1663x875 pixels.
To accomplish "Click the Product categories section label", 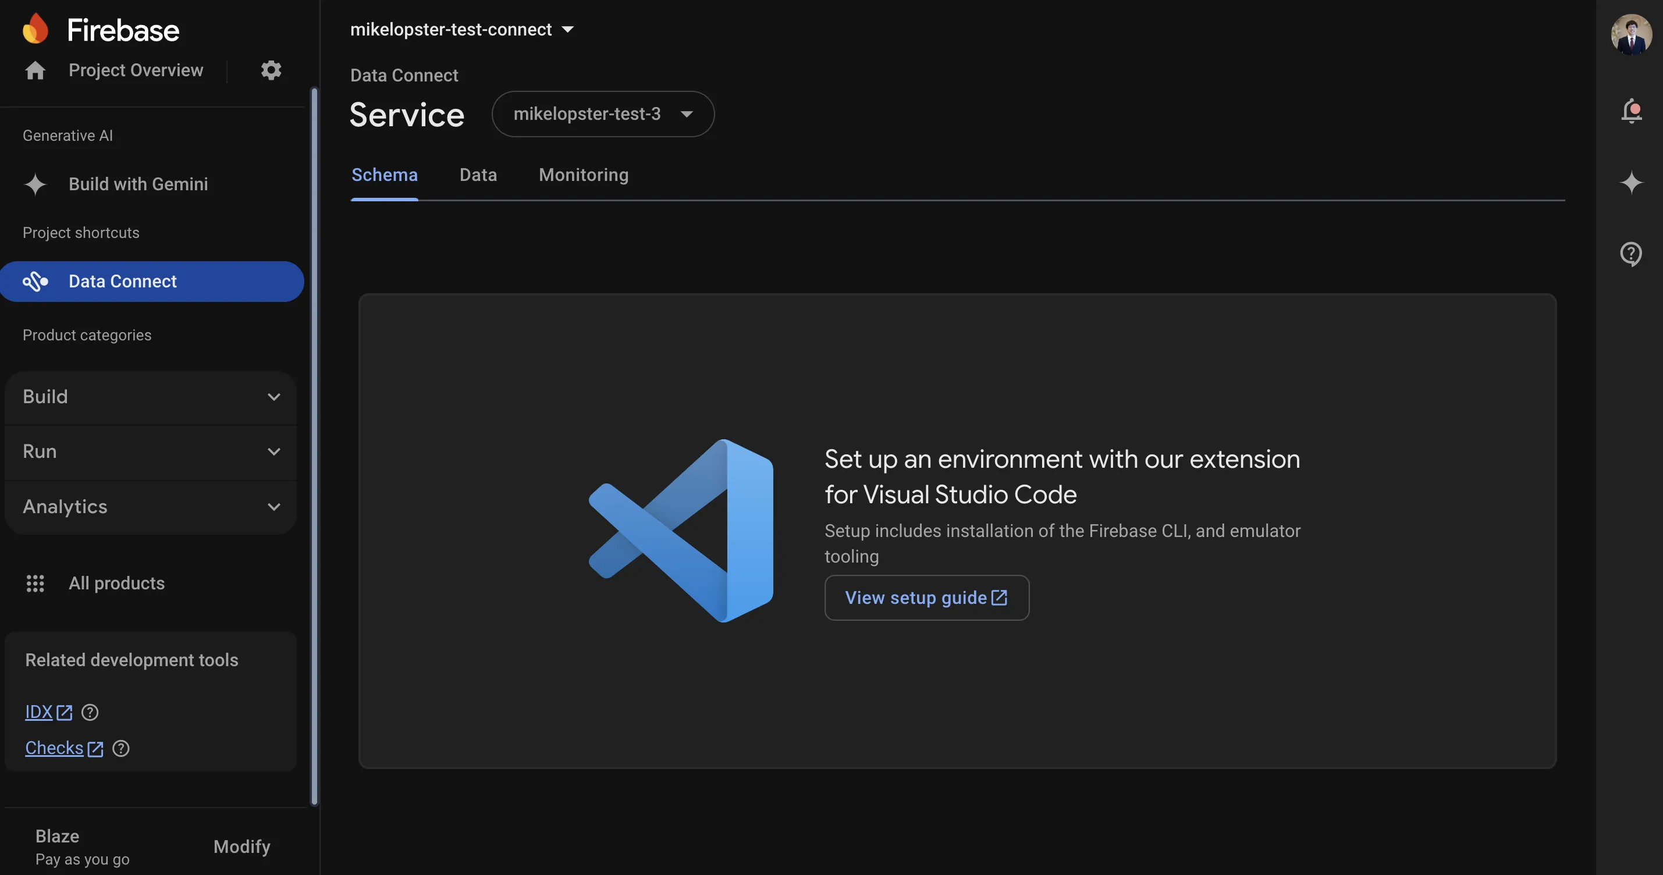I will click(x=87, y=336).
